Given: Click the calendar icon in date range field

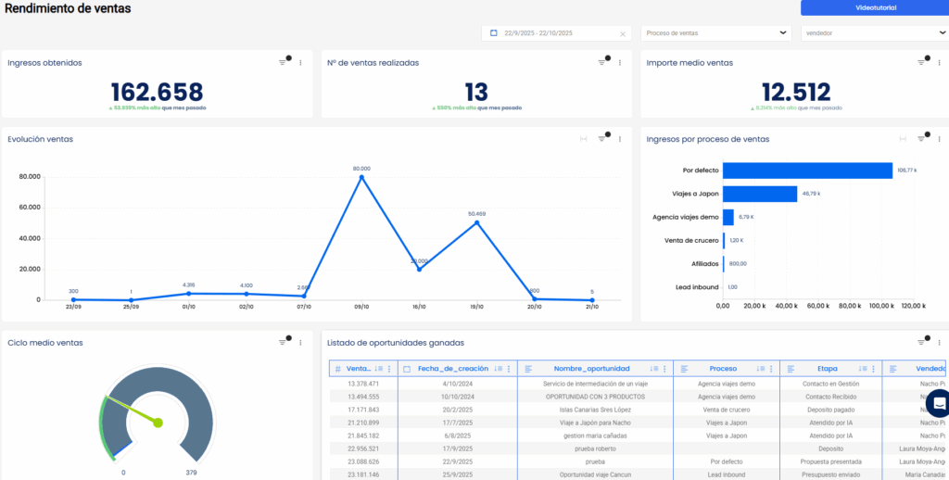Looking at the screenshot, I should click(x=493, y=33).
